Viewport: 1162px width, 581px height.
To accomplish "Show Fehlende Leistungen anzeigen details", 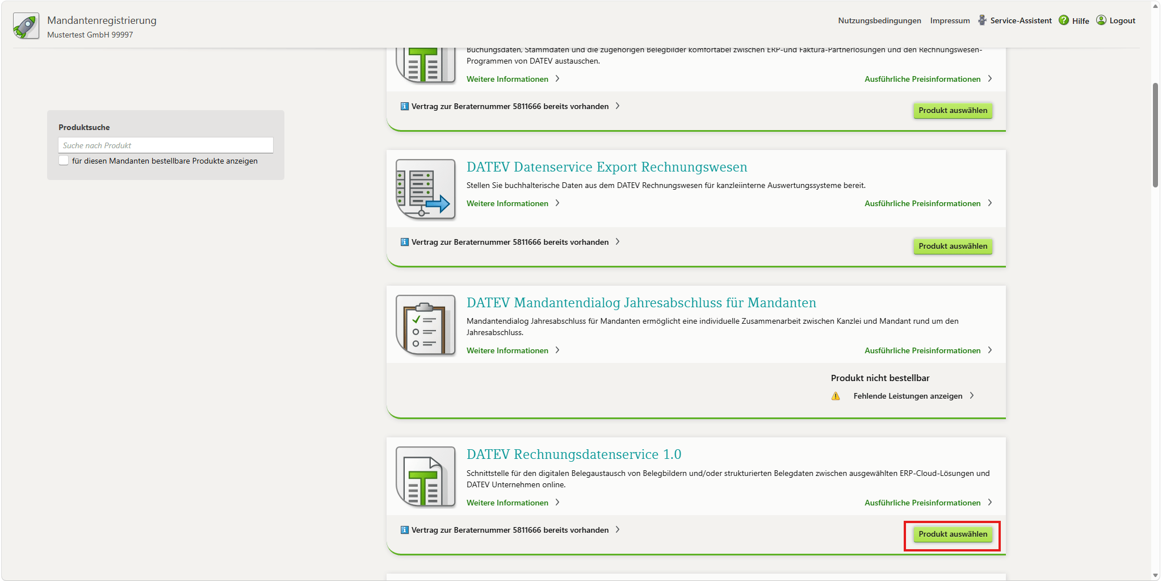I will (908, 396).
